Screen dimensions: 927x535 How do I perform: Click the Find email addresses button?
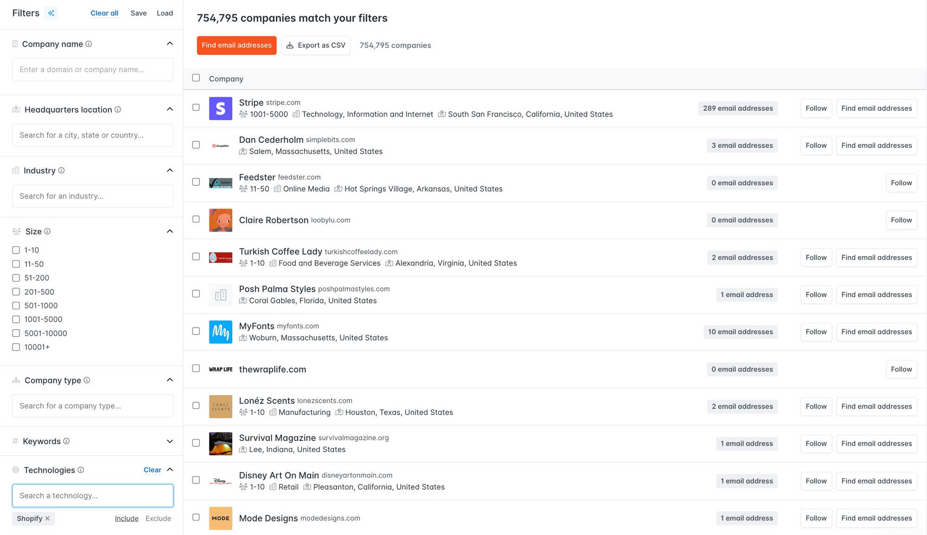(x=236, y=44)
